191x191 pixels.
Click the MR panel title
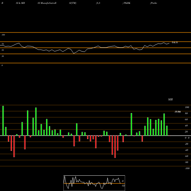(170, 99)
